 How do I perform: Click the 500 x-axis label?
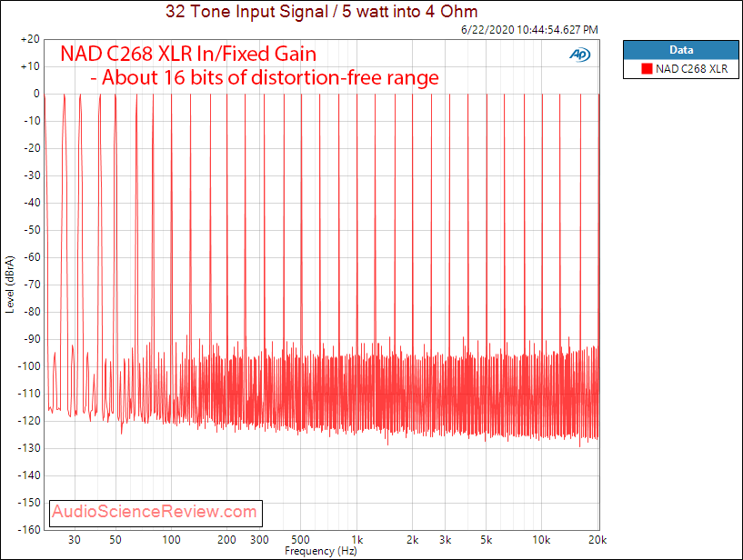(300, 540)
